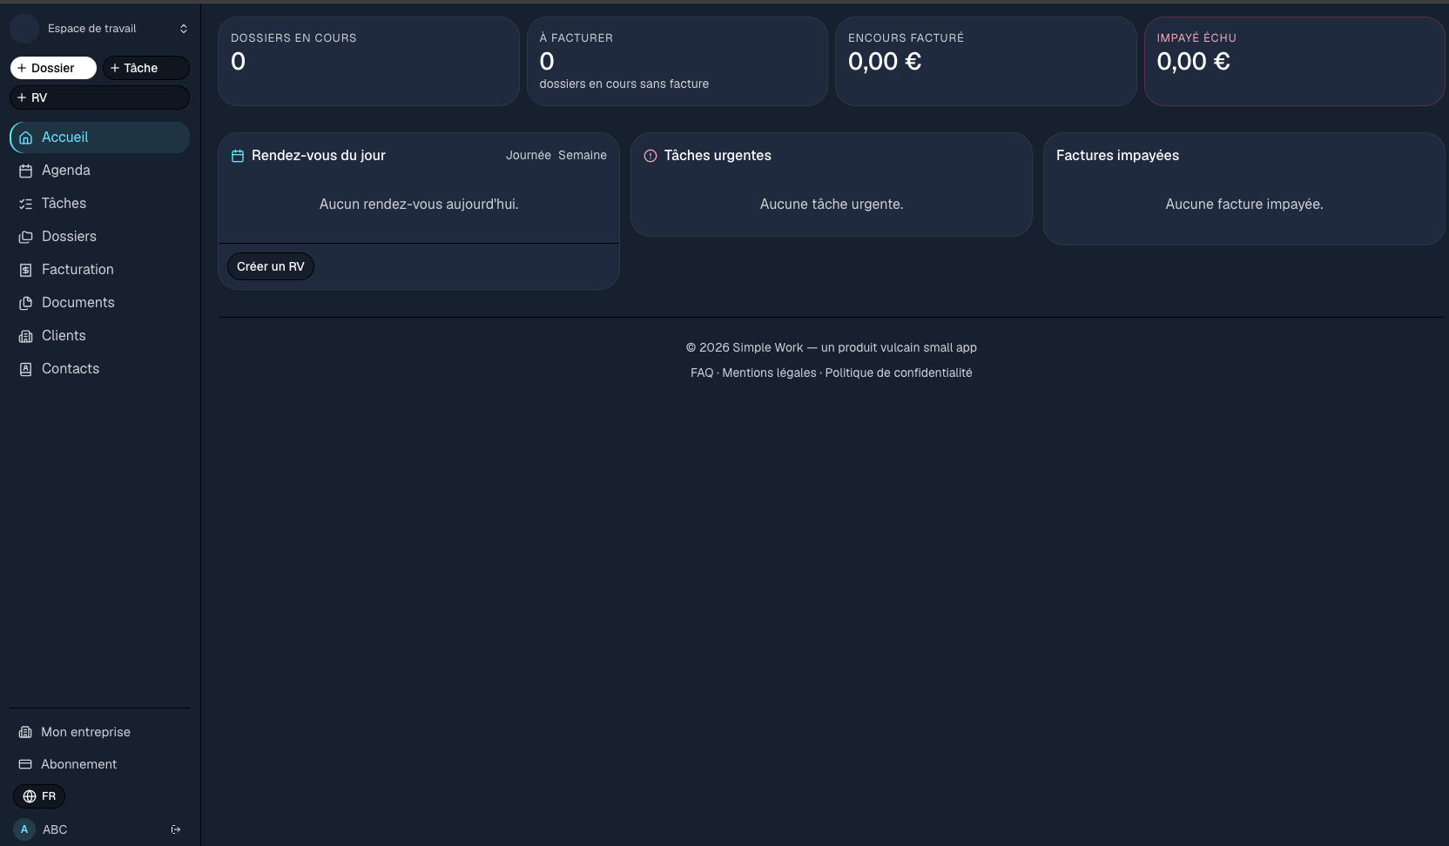This screenshot has width=1449, height=846.
Task: Click the Facturation invoice icon
Action: [x=26, y=270]
